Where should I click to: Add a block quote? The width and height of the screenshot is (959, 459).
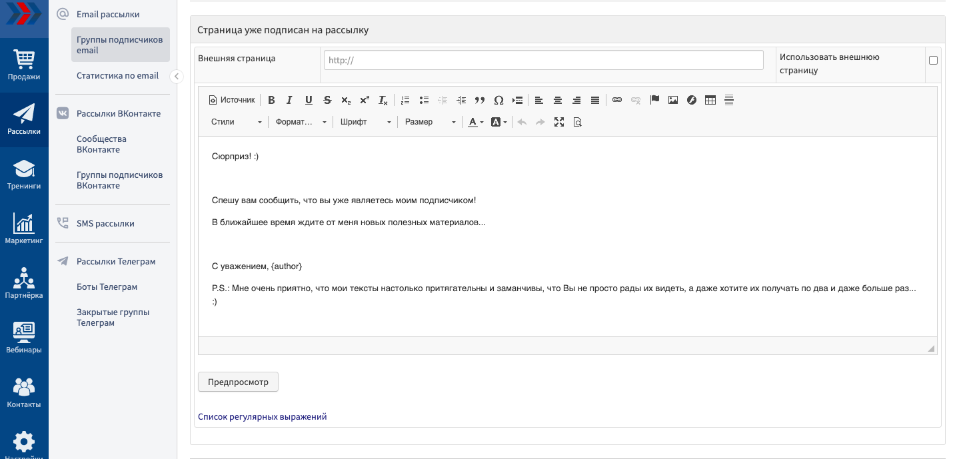(480, 101)
